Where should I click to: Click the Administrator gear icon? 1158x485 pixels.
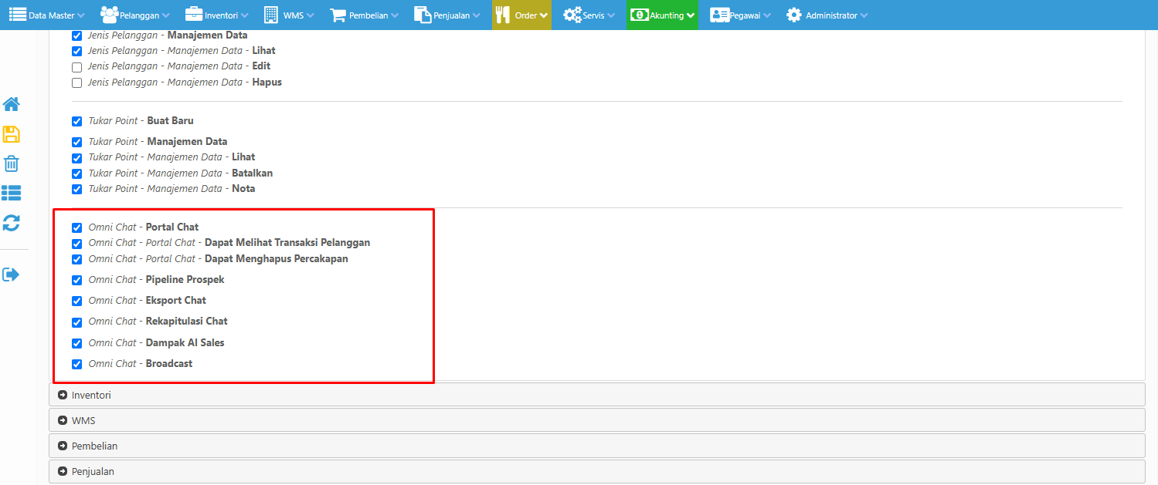(x=793, y=15)
